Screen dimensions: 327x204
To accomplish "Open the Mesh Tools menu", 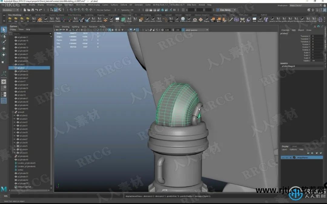I will pyautogui.click(x=81, y=5).
